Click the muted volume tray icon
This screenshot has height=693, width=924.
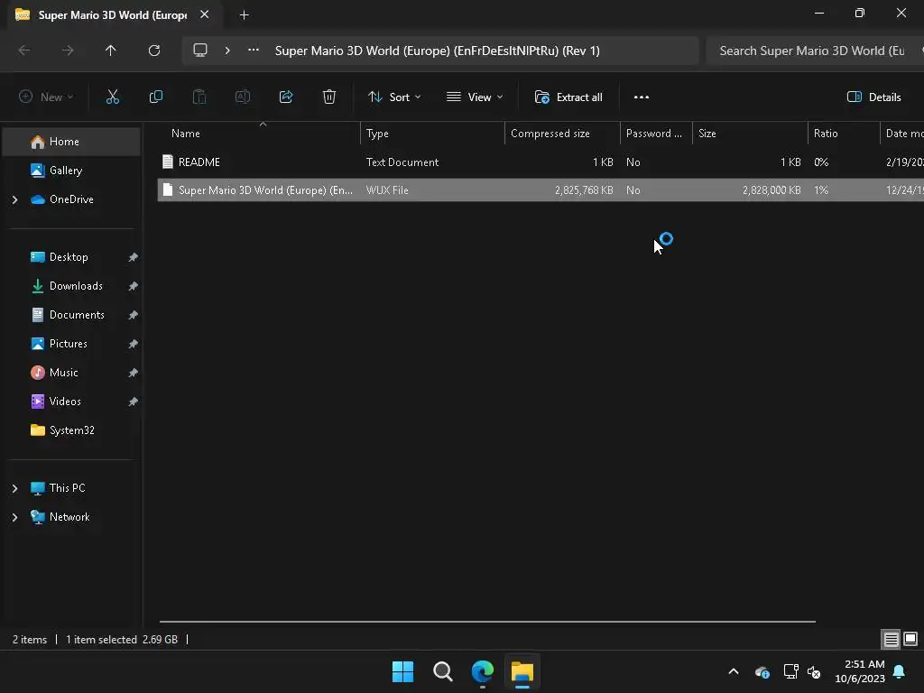814,671
